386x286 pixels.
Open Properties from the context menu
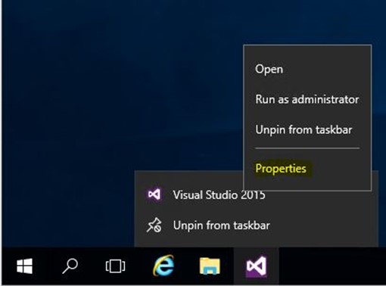point(281,169)
